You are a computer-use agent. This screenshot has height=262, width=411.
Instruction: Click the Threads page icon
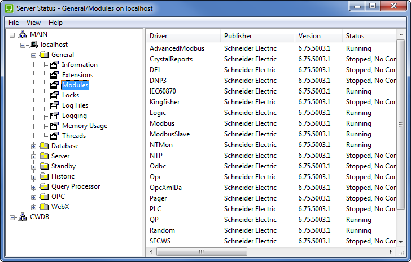pos(55,136)
